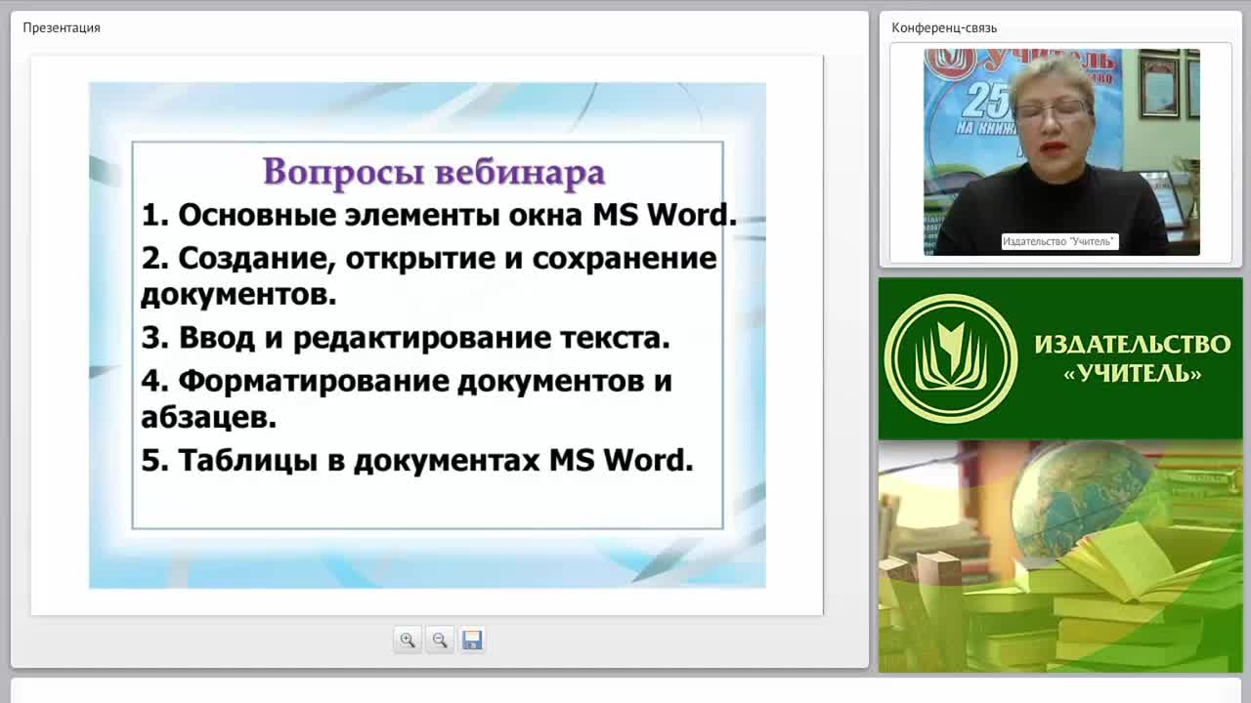Click item 2. Создание, открытие и сохранение документов
1251x703 pixels.
point(429,275)
